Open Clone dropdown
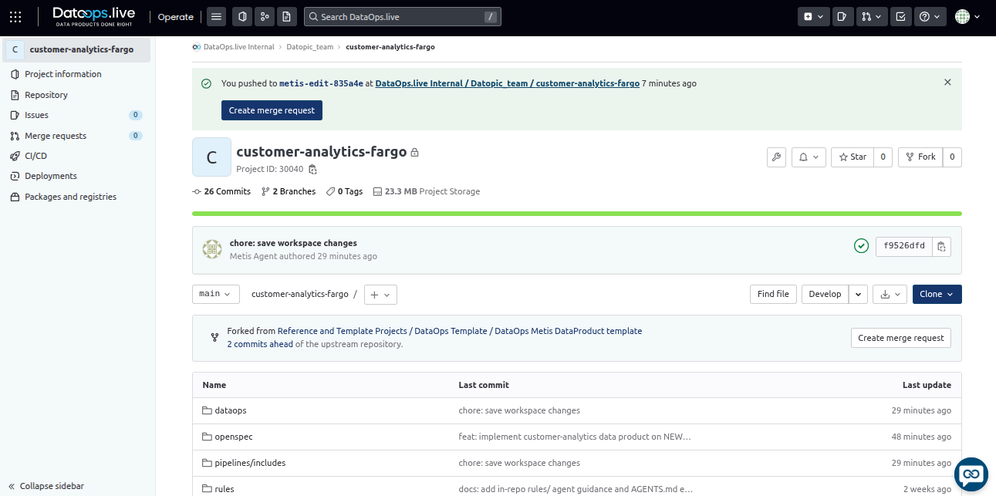 click(937, 294)
